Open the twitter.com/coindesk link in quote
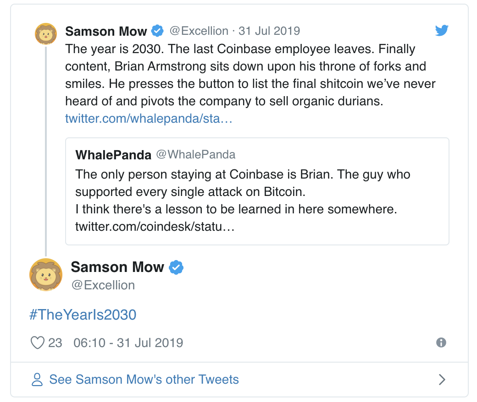 (x=155, y=227)
